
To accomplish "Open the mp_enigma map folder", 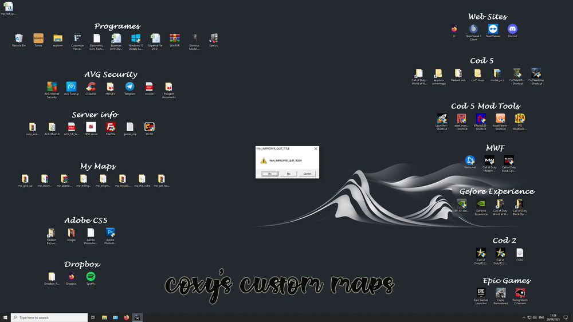I will pos(103,180).
